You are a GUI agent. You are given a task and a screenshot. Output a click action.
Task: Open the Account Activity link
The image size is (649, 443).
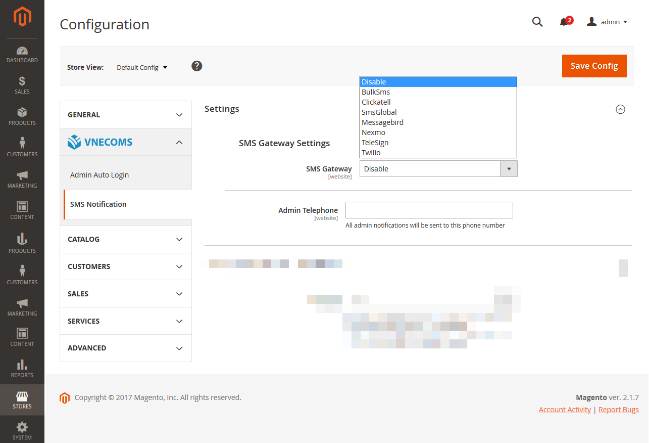pyautogui.click(x=565, y=410)
